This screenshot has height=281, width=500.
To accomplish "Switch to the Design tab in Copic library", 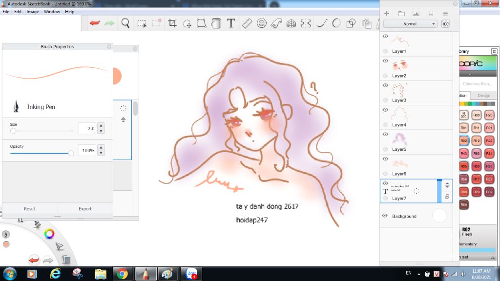I will tap(484, 95).
